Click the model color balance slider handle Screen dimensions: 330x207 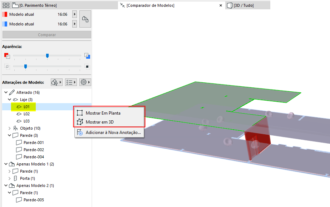pos(47,56)
